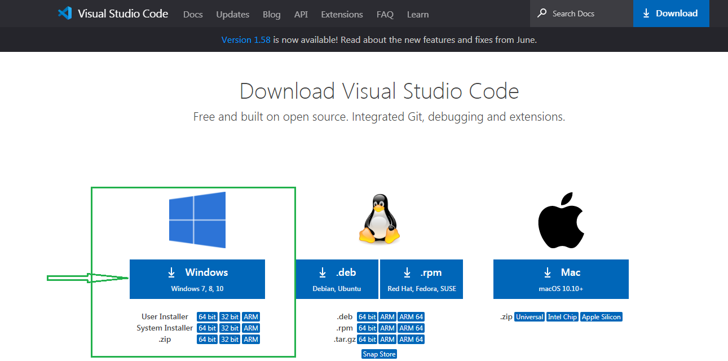Open the Learn page

[418, 14]
